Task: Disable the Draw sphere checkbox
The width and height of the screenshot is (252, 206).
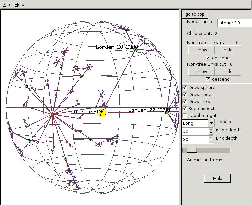Action: 185,88
